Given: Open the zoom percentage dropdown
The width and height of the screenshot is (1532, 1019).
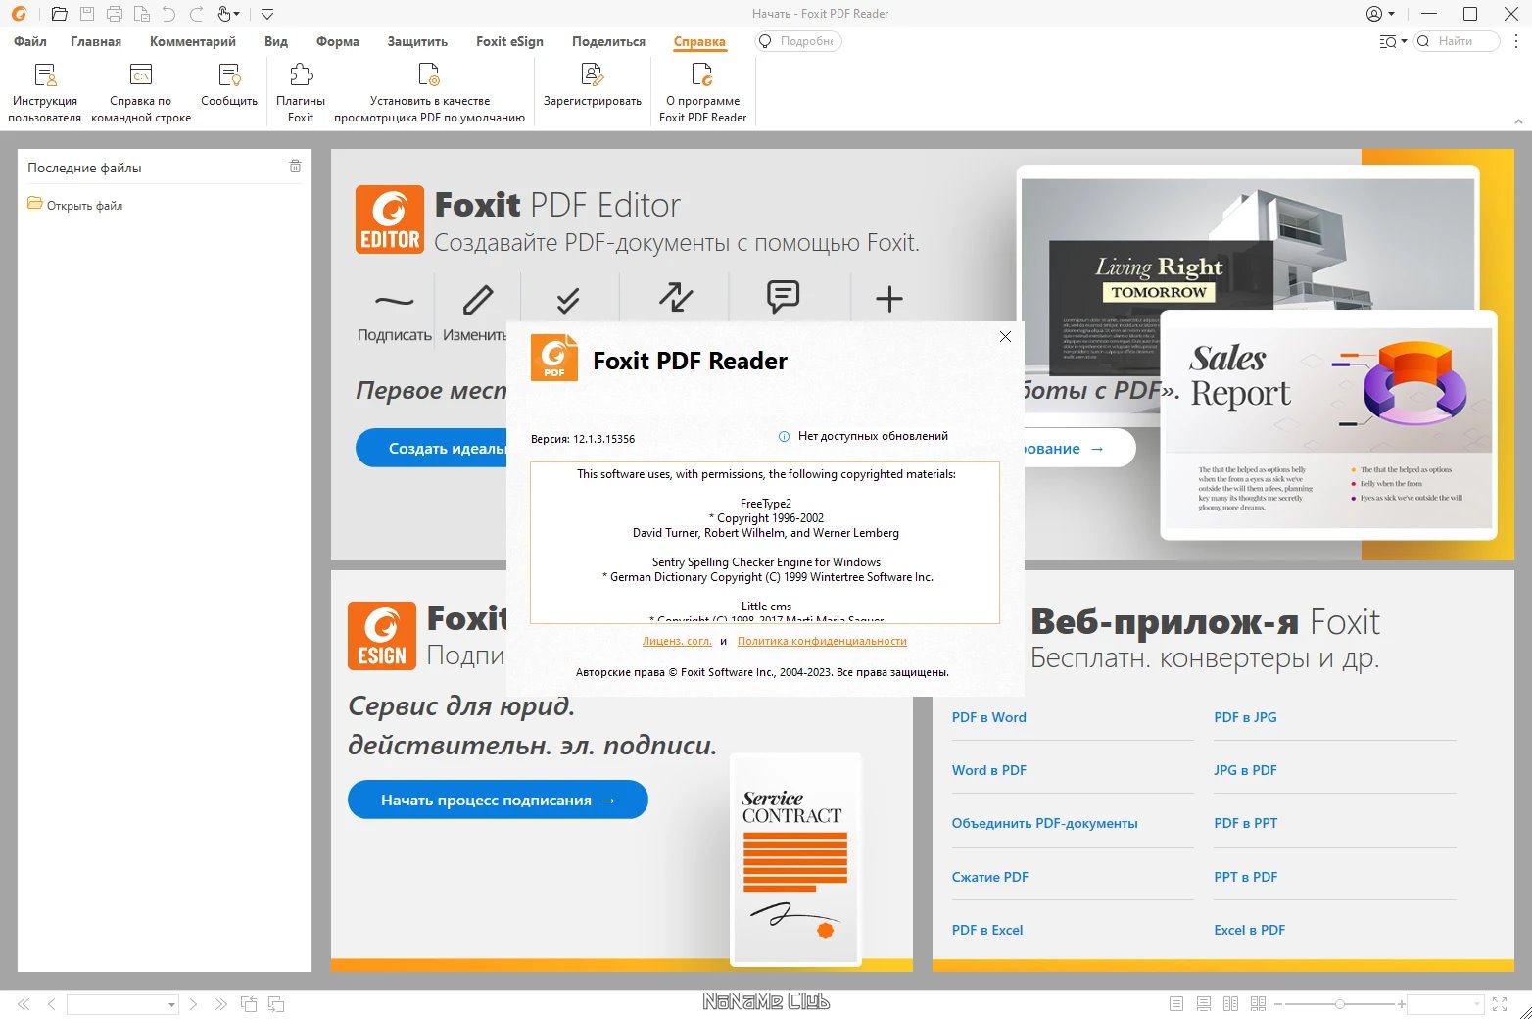Looking at the screenshot, I should pyautogui.click(x=1477, y=1003).
